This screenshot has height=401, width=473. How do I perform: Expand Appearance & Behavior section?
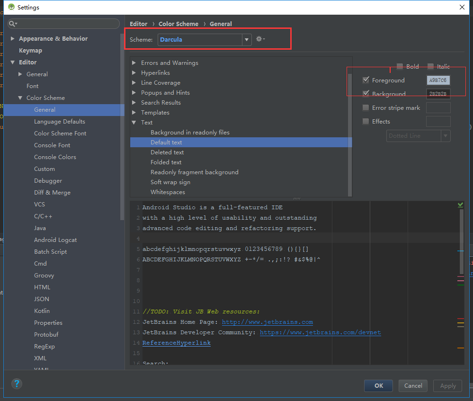[x=12, y=39]
